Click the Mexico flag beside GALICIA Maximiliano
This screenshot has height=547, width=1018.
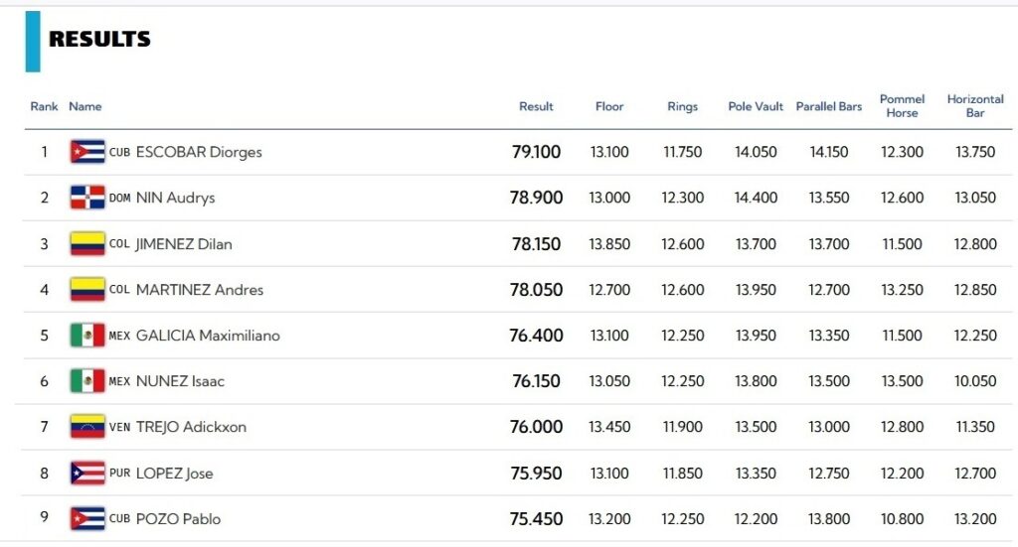pyautogui.click(x=87, y=336)
